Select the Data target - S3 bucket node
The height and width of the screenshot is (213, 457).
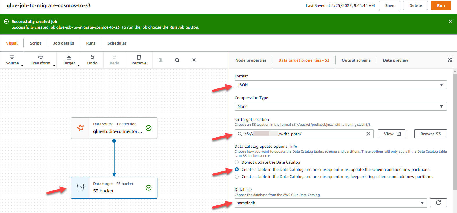[114, 188]
